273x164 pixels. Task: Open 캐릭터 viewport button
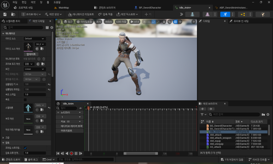click(x=108, y=22)
